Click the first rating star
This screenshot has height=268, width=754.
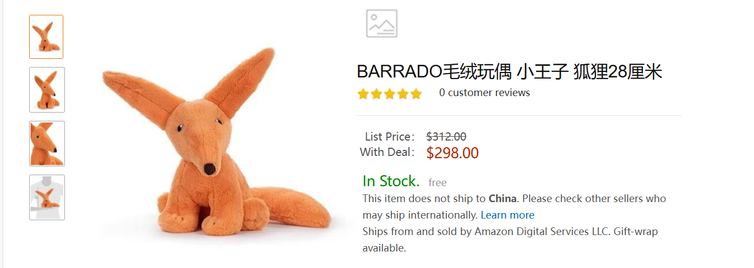(363, 94)
